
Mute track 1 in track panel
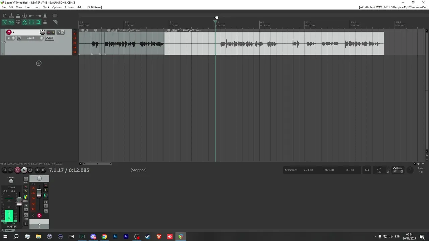(49, 32)
